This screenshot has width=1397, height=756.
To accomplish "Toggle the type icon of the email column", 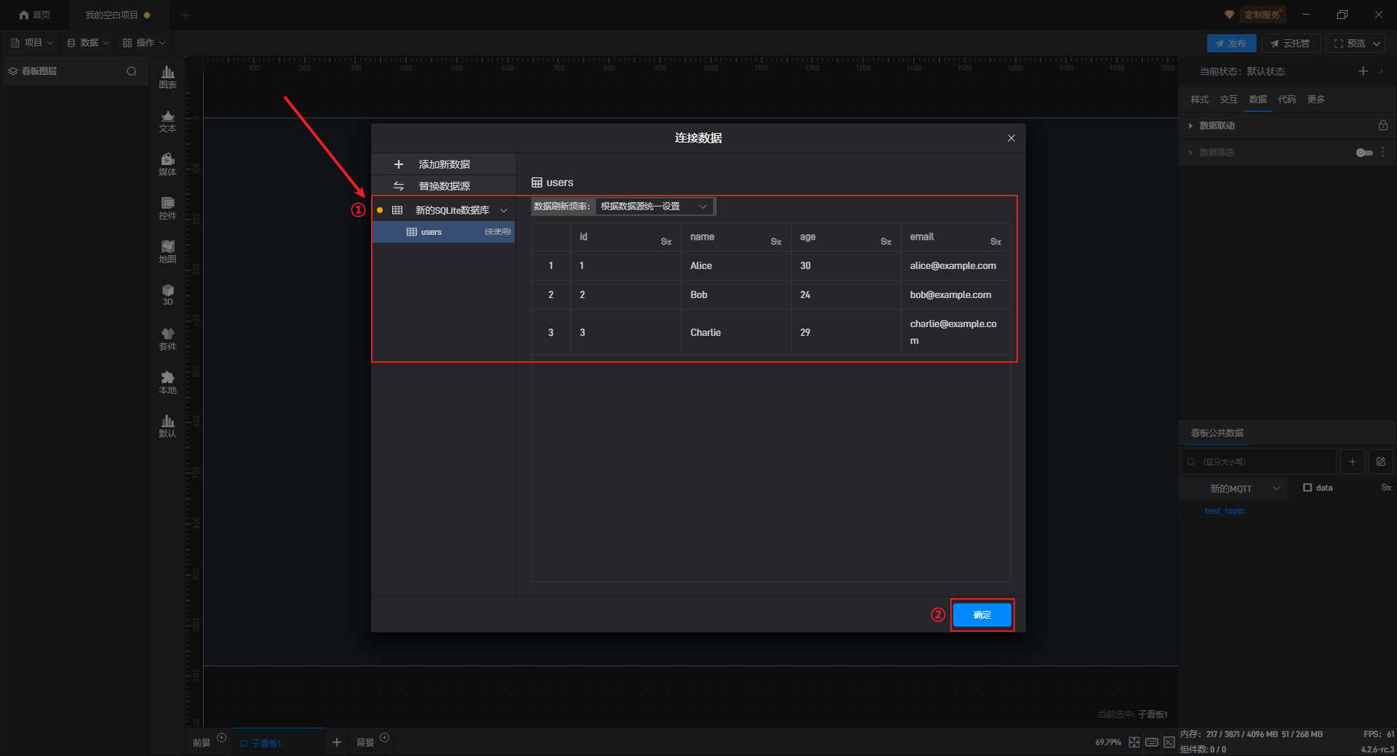I will click(995, 241).
